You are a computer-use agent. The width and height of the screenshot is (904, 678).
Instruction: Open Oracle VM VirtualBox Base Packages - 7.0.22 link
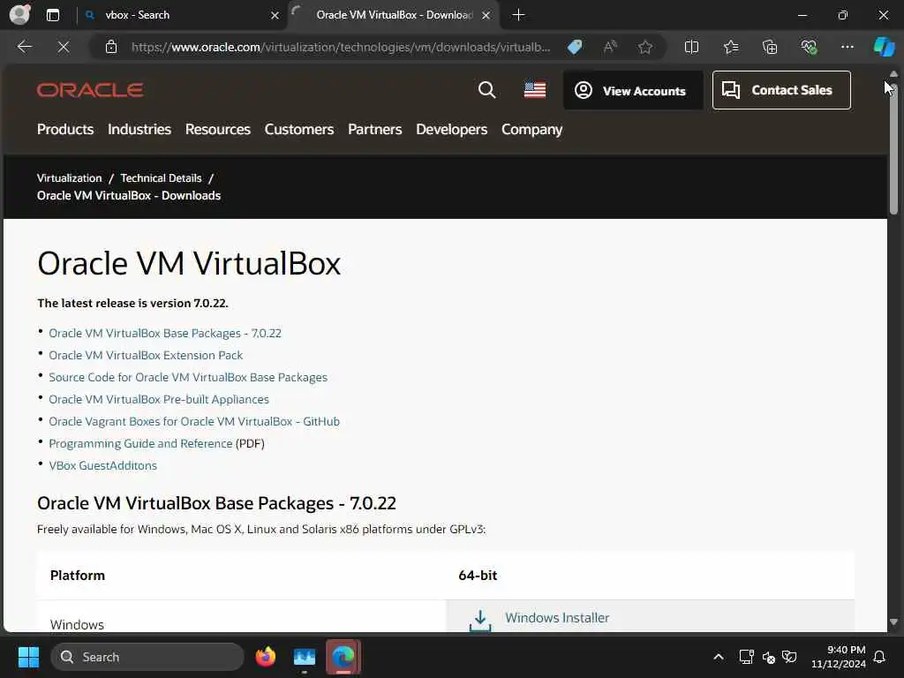(165, 333)
